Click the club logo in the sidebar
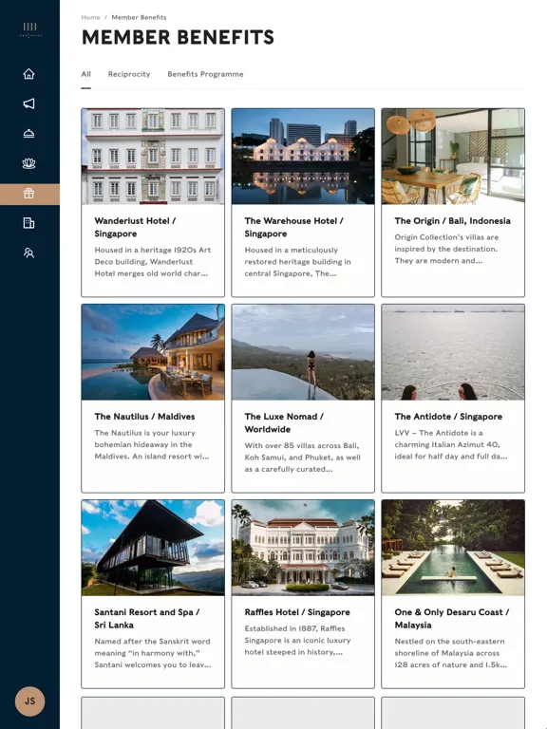 coord(29,29)
